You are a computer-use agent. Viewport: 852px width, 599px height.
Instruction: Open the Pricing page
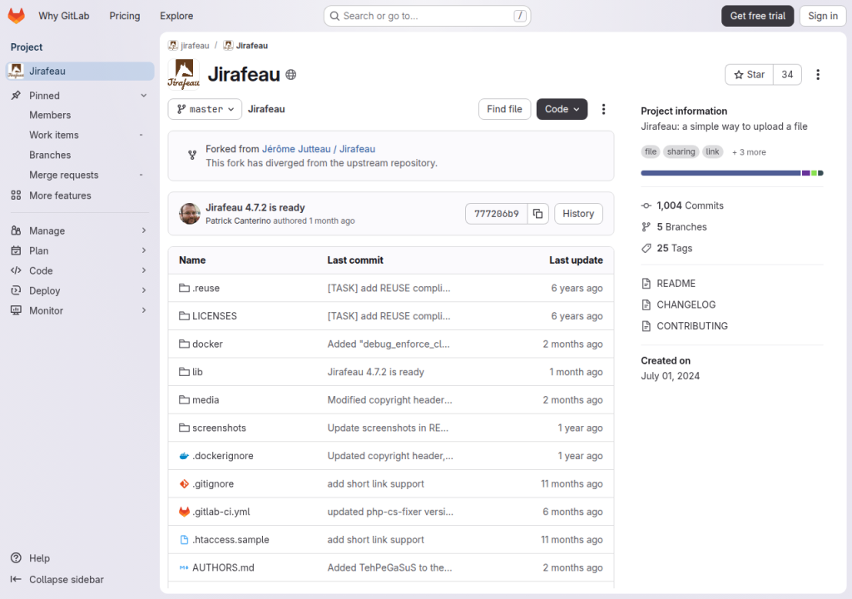125,16
